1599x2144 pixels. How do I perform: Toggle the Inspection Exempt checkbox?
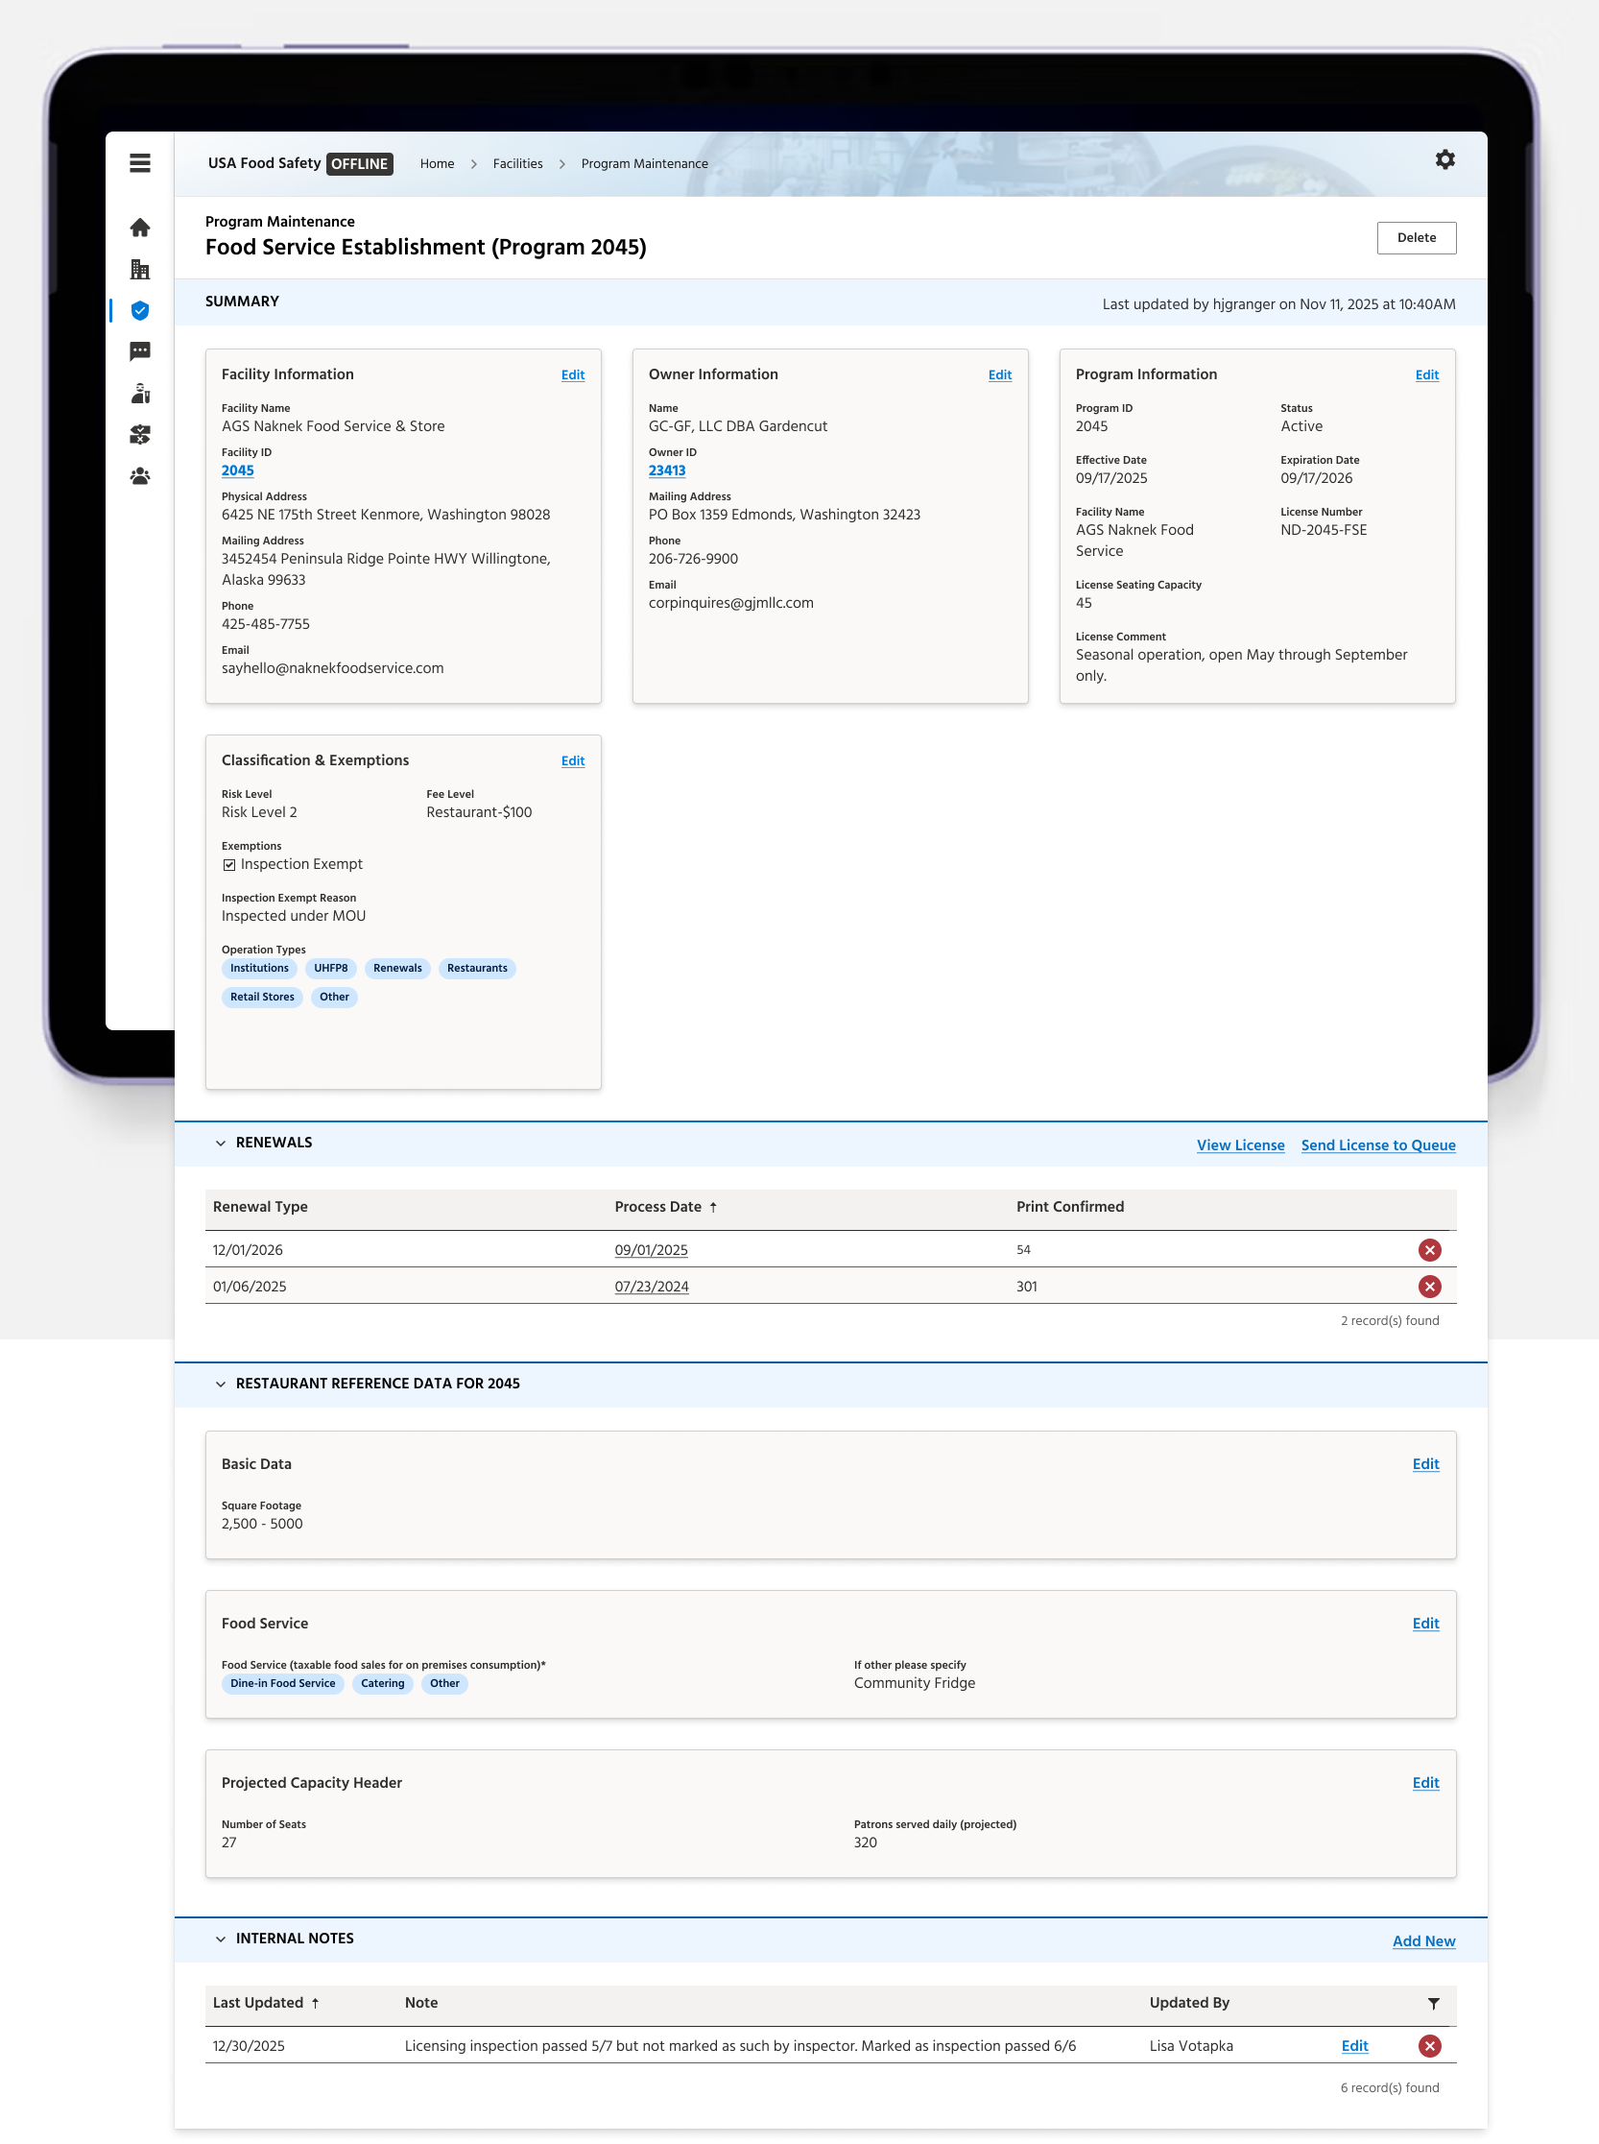[229, 864]
